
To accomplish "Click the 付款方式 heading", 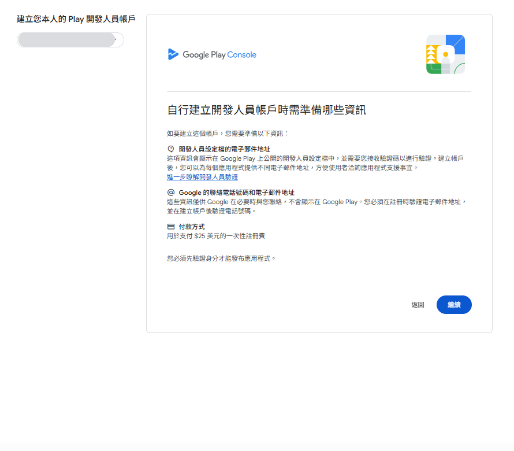I will [191, 227].
